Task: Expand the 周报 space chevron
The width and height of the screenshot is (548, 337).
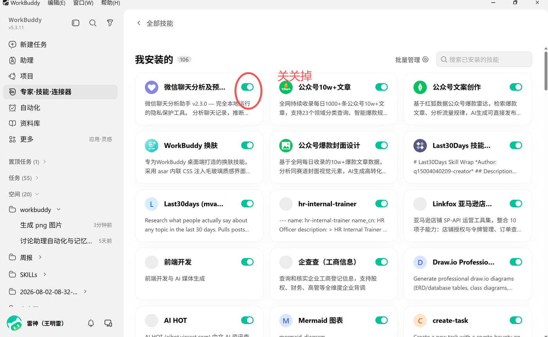Action: 40,257
